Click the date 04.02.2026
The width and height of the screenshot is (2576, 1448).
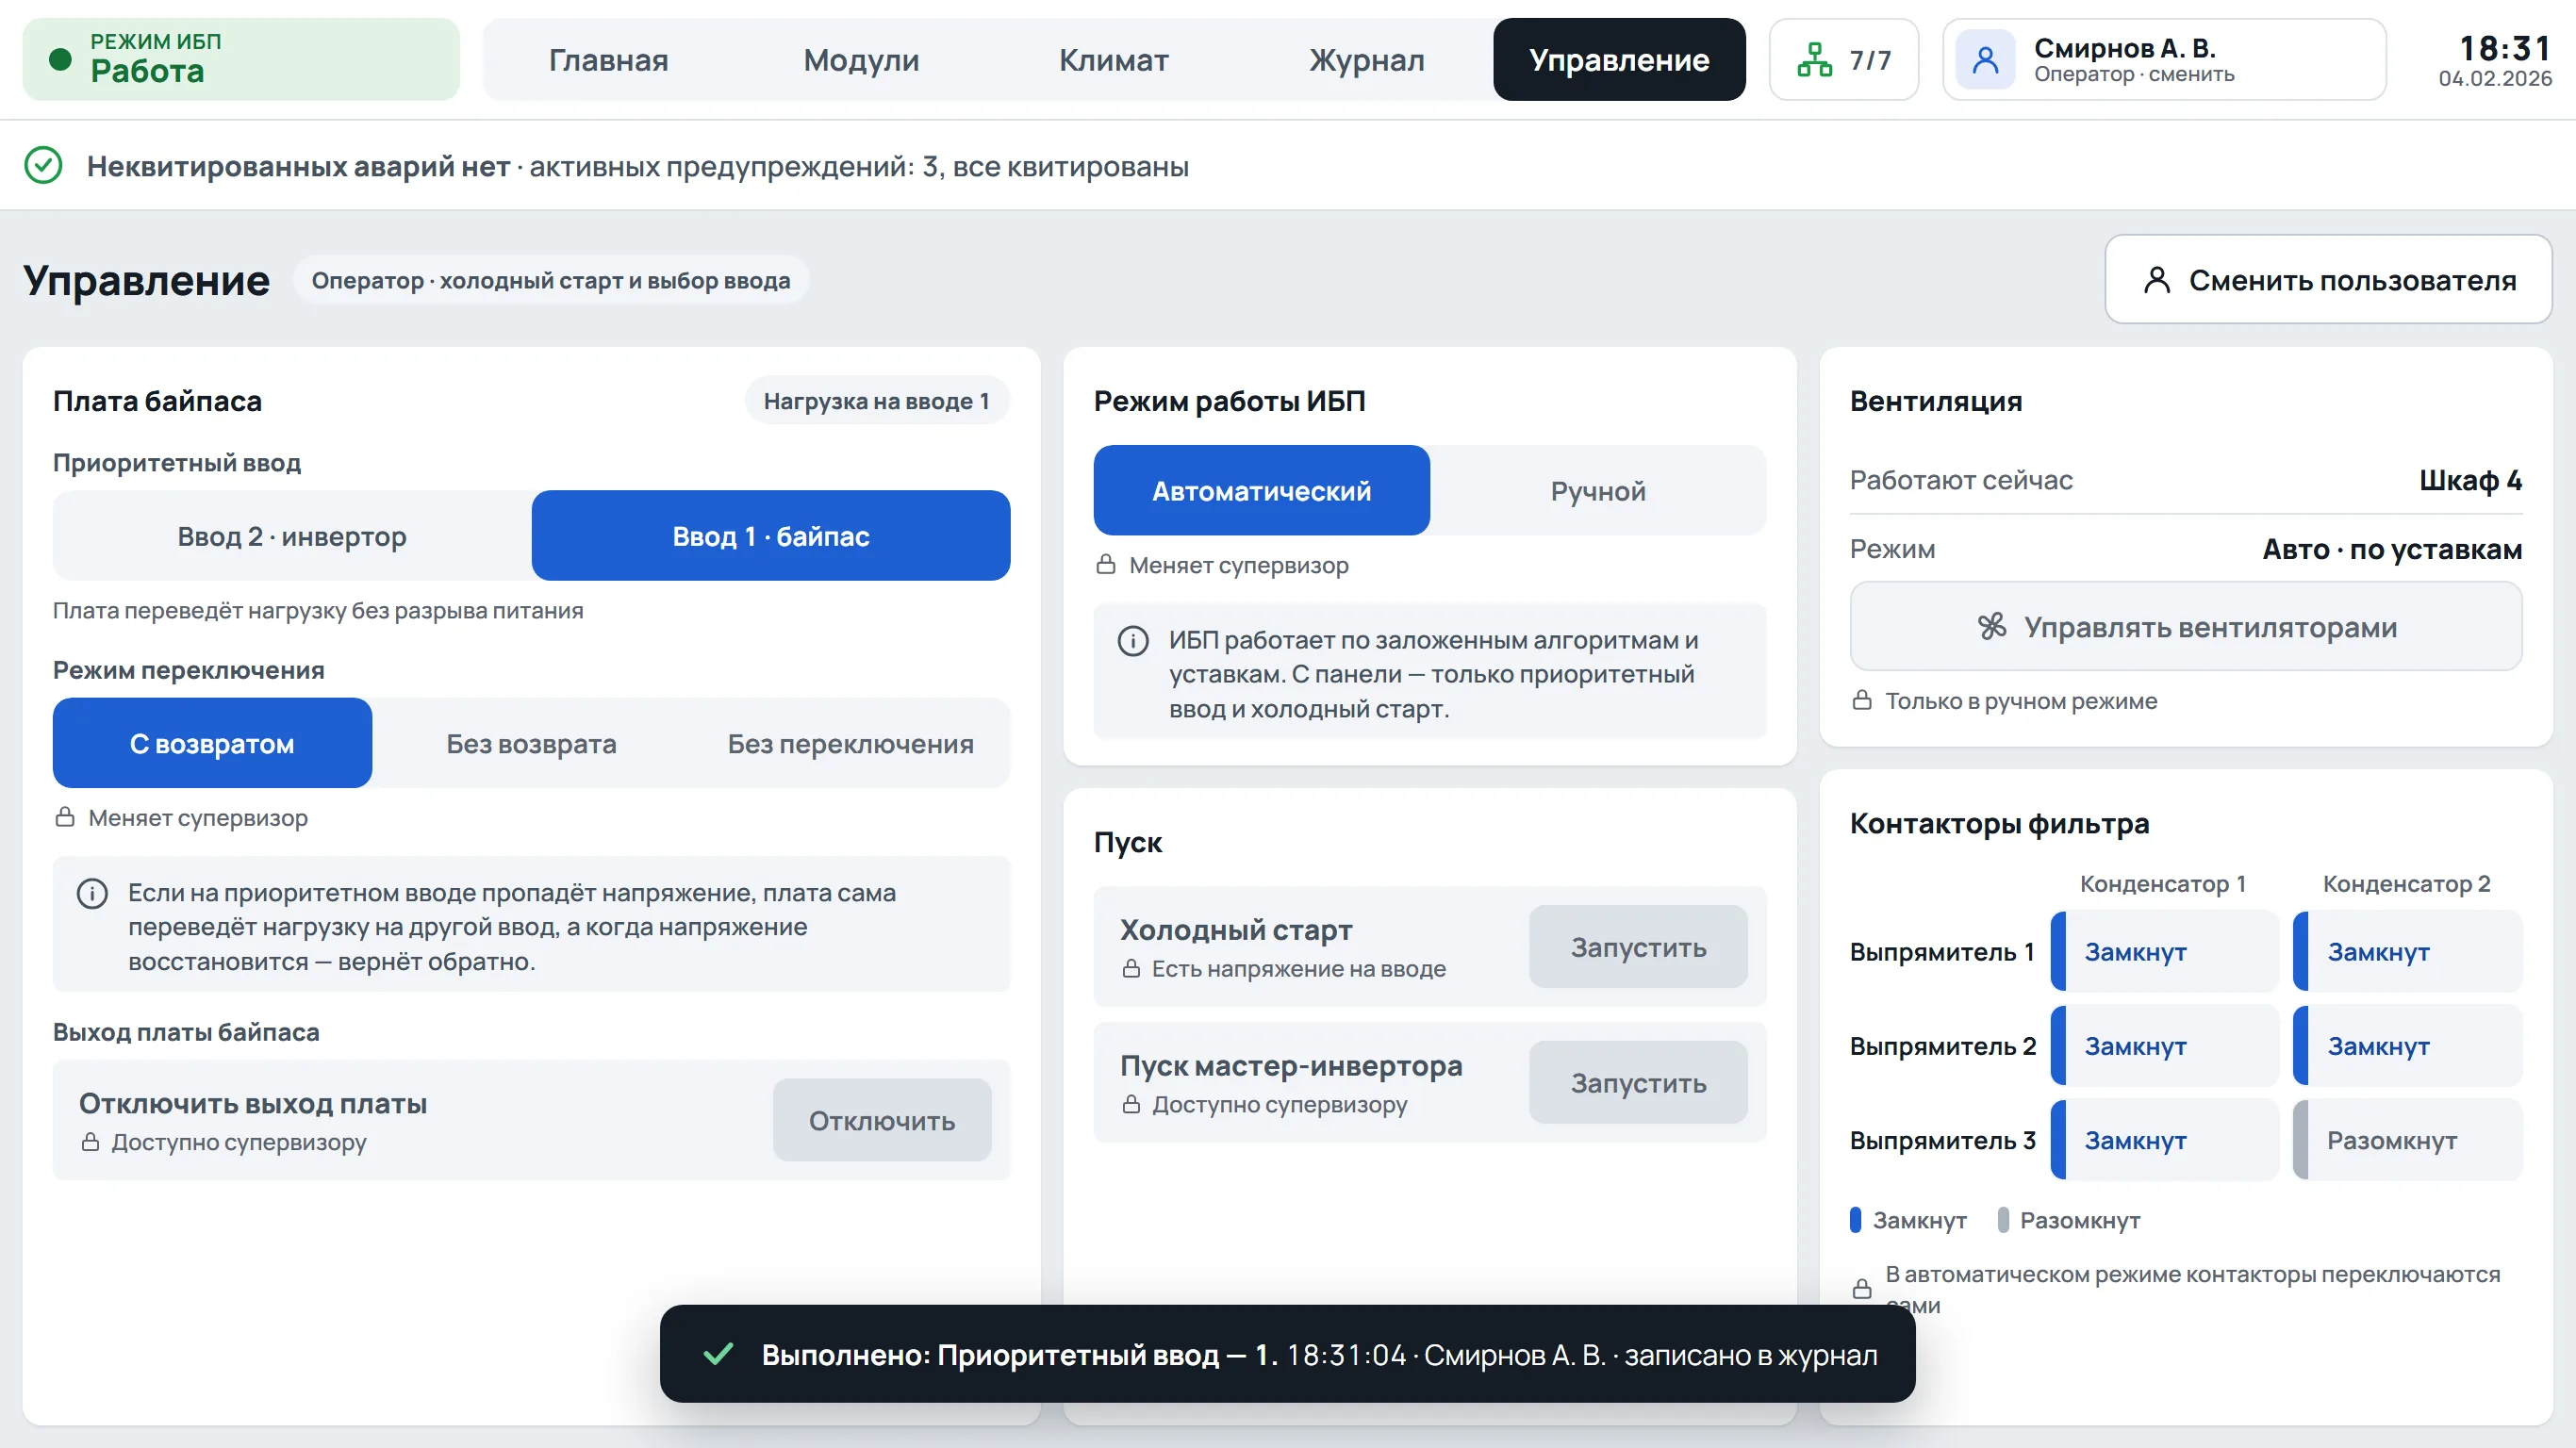[2495, 78]
